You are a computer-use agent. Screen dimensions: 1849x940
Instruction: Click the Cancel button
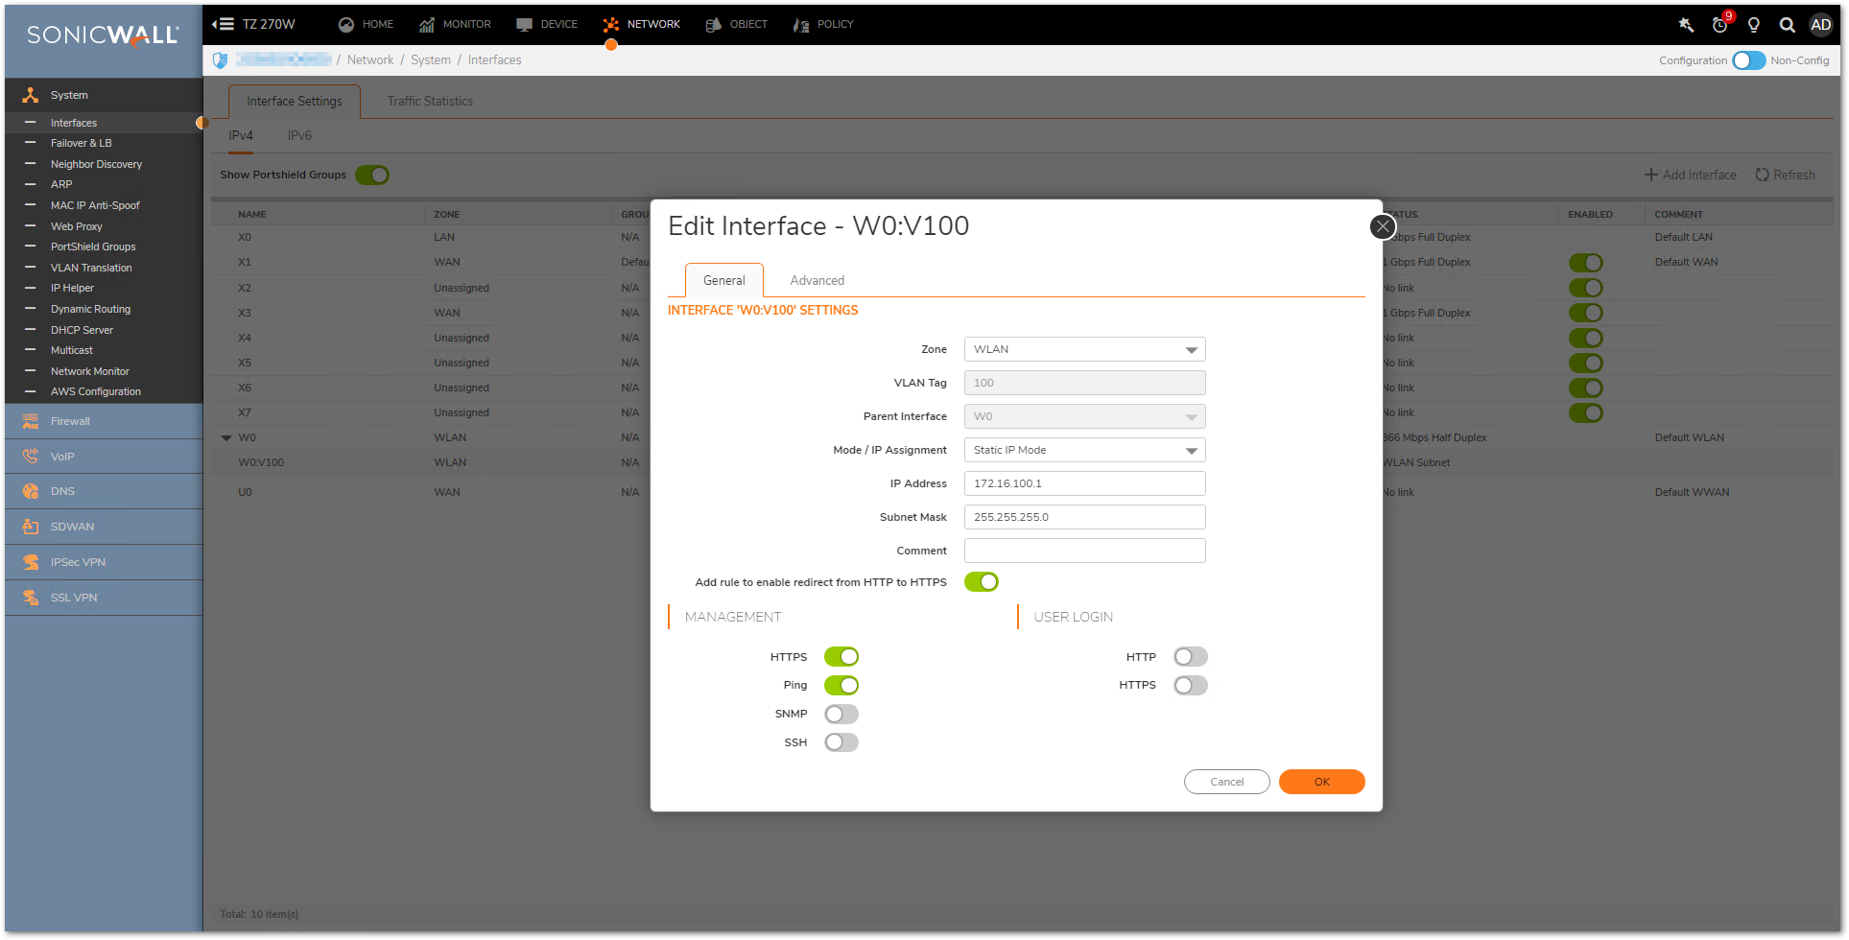(1226, 782)
